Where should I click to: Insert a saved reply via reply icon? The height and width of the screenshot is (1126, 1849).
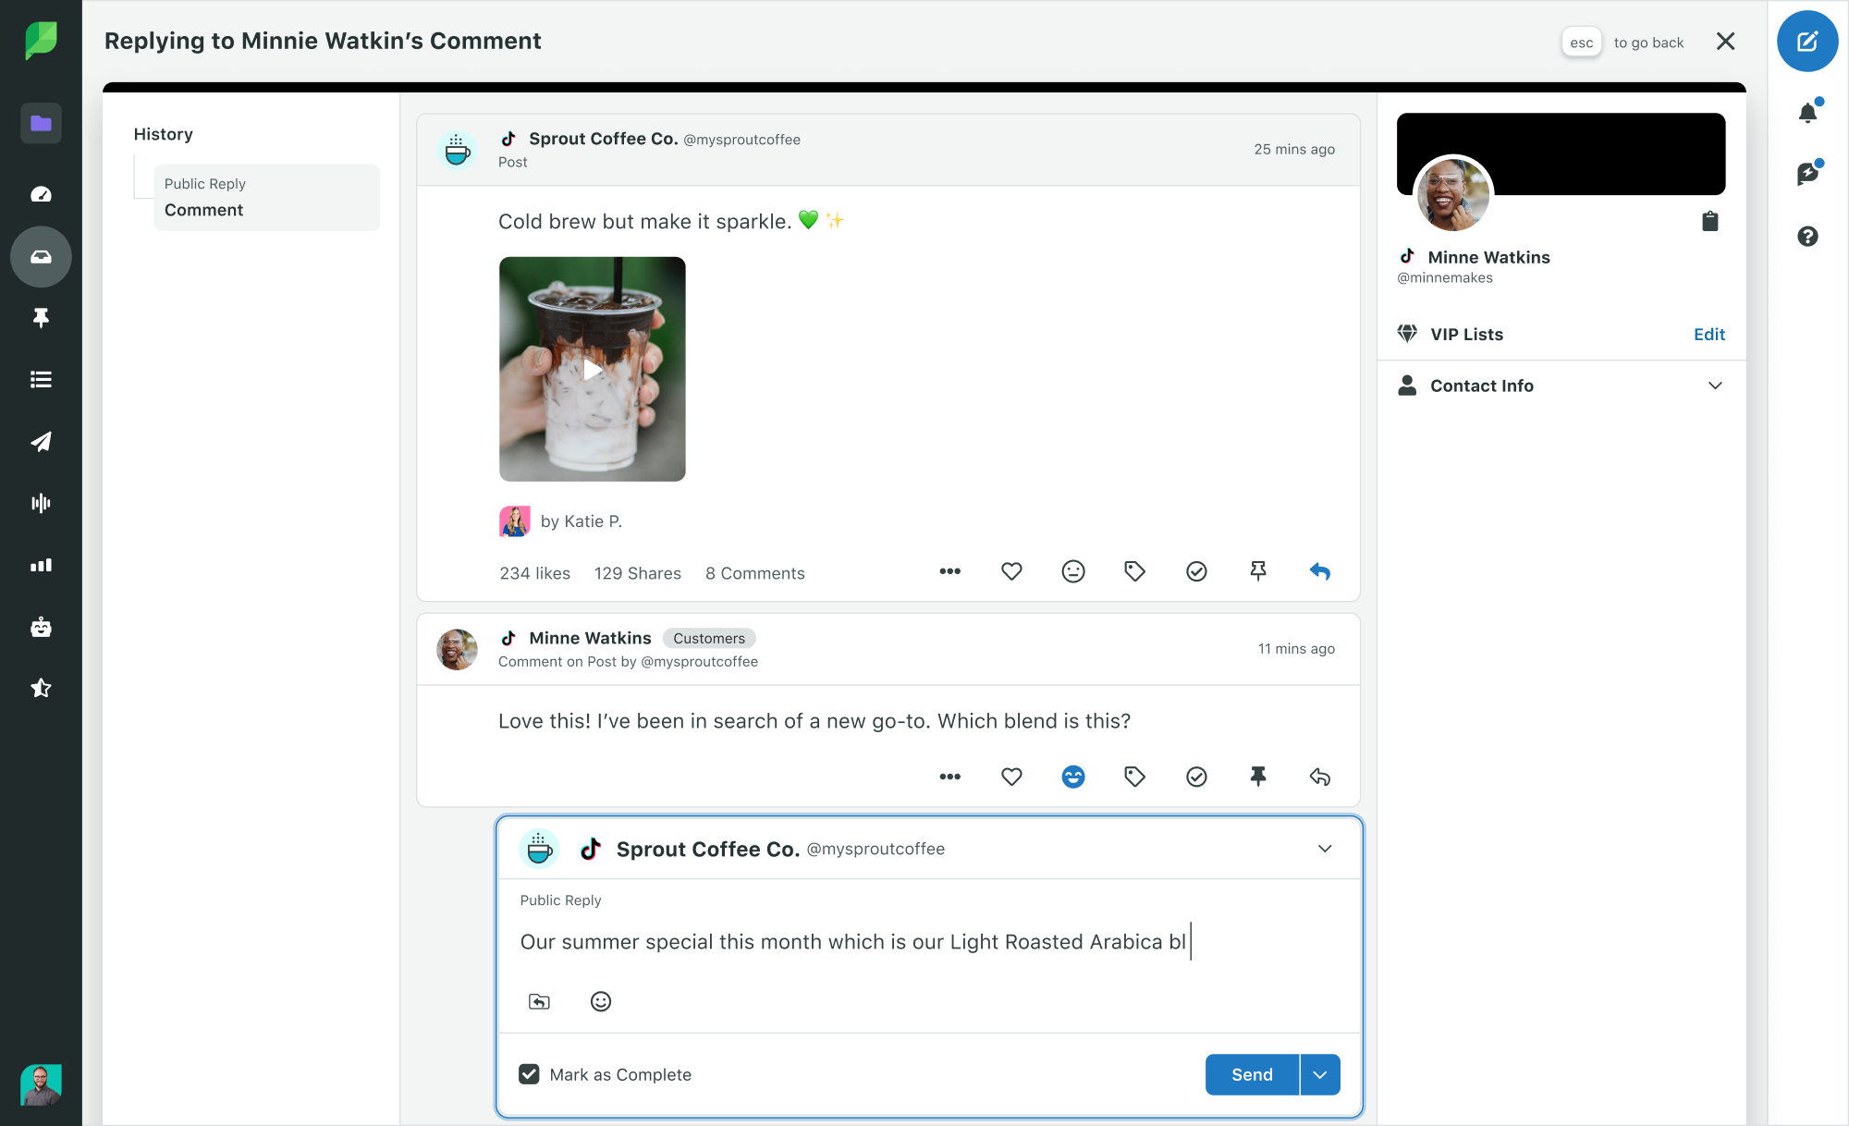[x=539, y=1001]
